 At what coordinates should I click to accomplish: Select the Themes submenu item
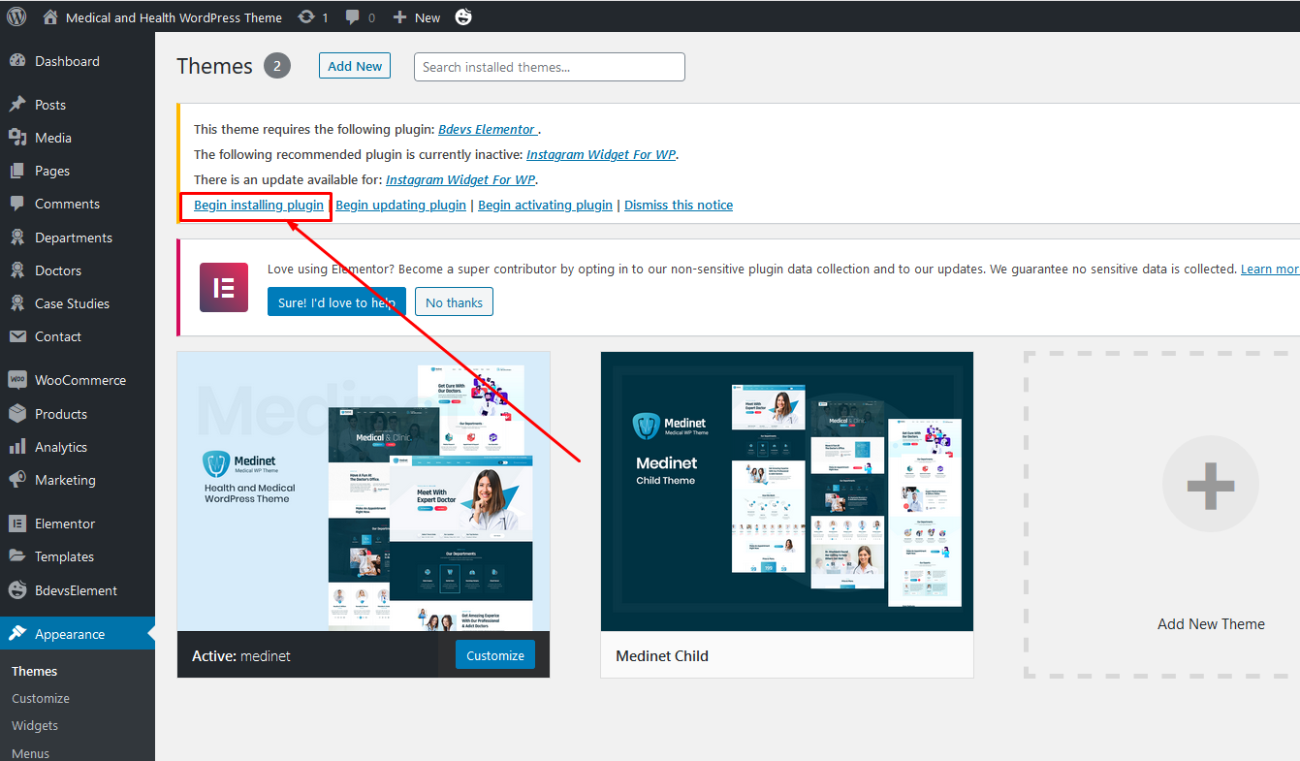coord(34,671)
